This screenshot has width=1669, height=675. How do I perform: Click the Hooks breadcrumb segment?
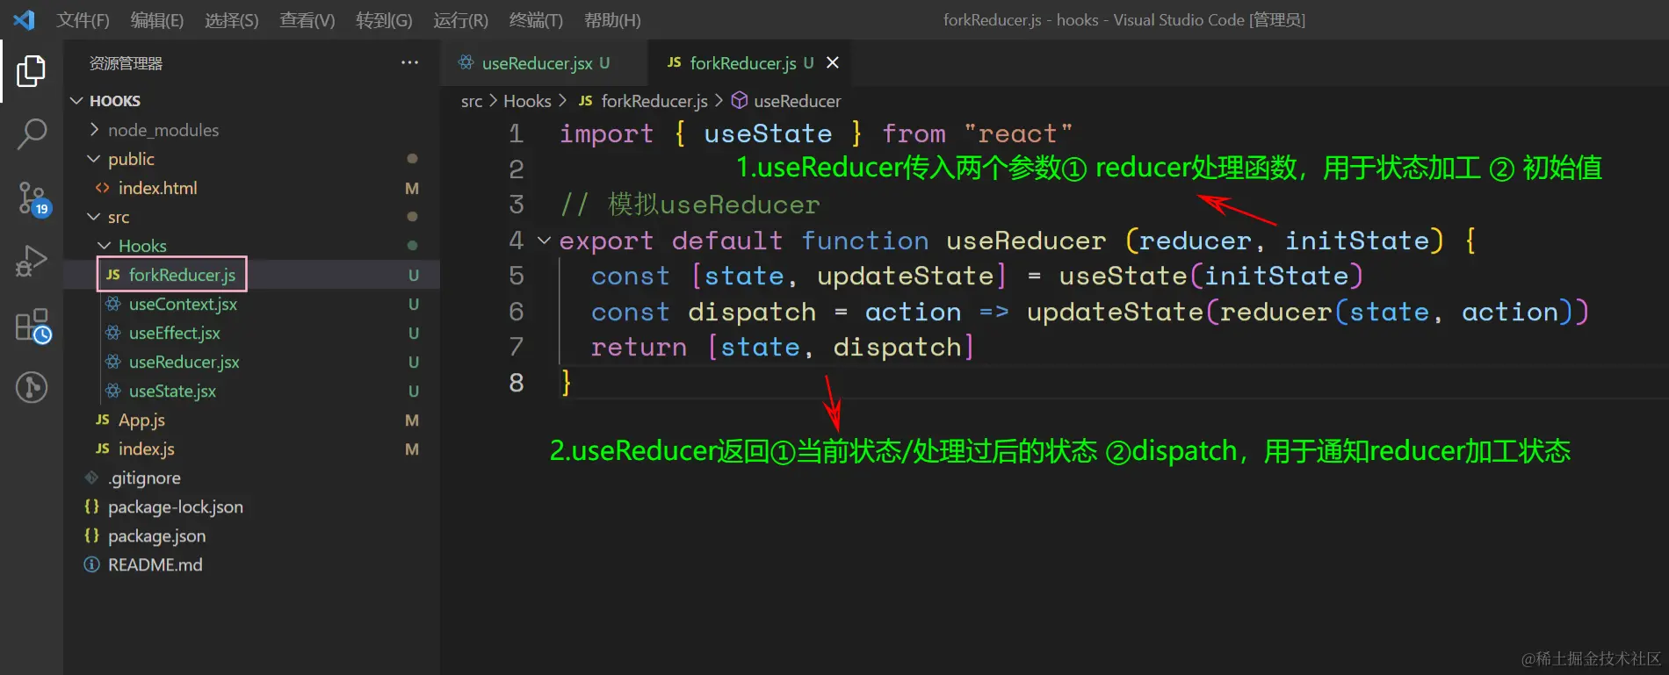tap(527, 101)
